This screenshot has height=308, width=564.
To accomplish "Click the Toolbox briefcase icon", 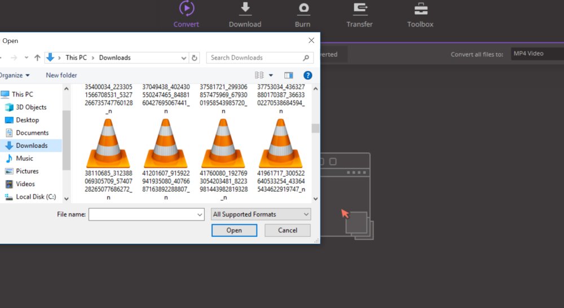I will (x=421, y=8).
